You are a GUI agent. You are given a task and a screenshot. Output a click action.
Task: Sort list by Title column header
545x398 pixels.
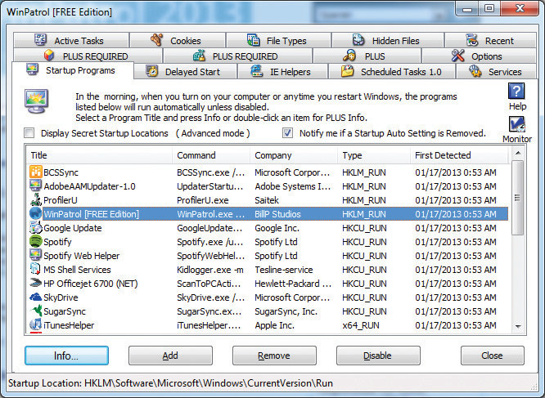click(x=98, y=155)
